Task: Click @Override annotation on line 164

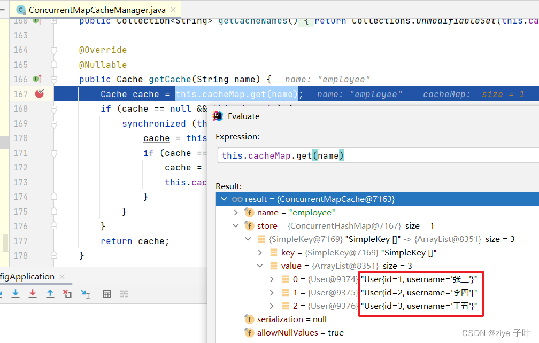Action: [103, 50]
